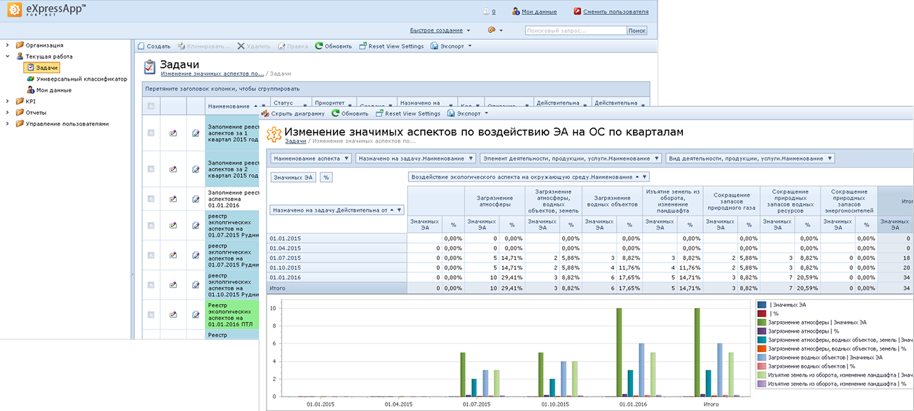Click the Поиск button
Image resolution: width=914 pixels, height=411 pixels.
click(636, 30)
